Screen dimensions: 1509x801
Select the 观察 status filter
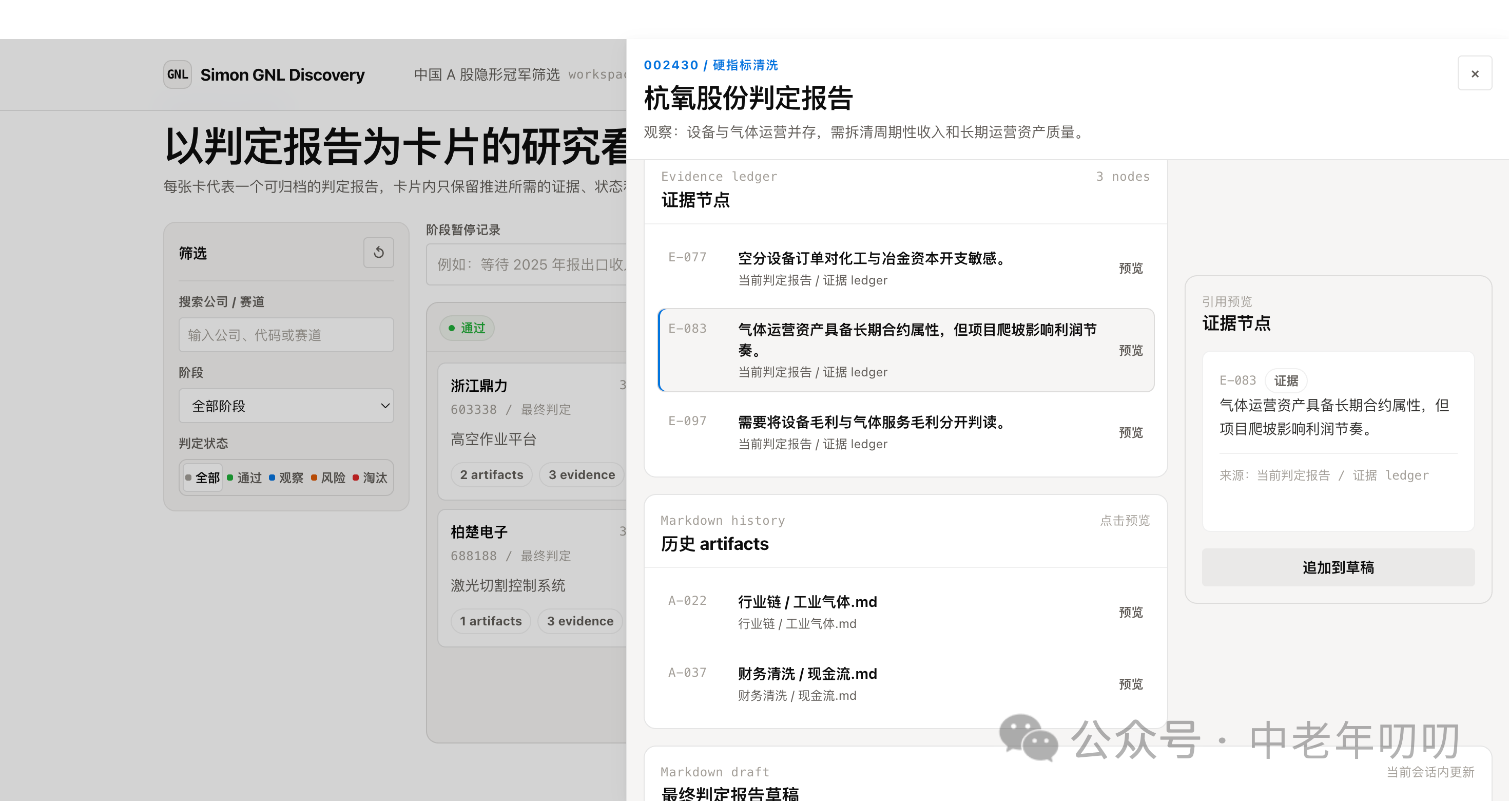pyautogui.click(x=286, y=478)
